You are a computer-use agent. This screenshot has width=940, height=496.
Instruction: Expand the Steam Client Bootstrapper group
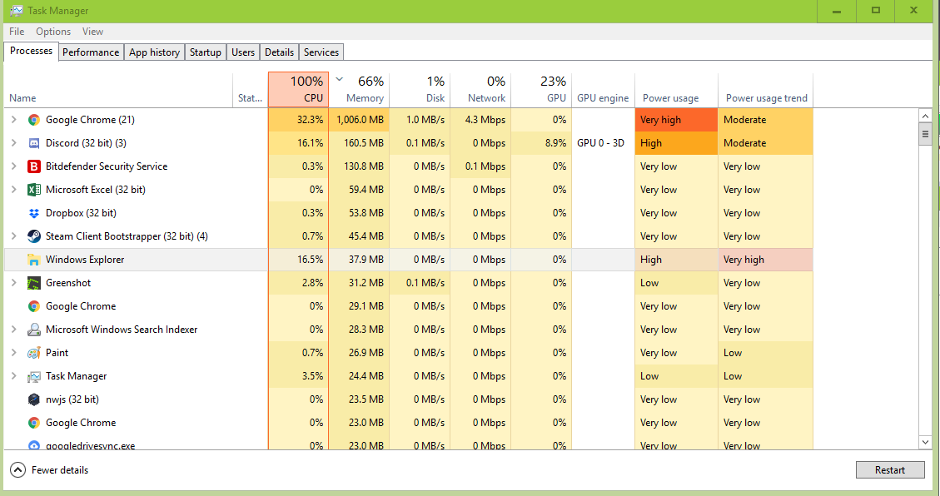coord(13,236)
